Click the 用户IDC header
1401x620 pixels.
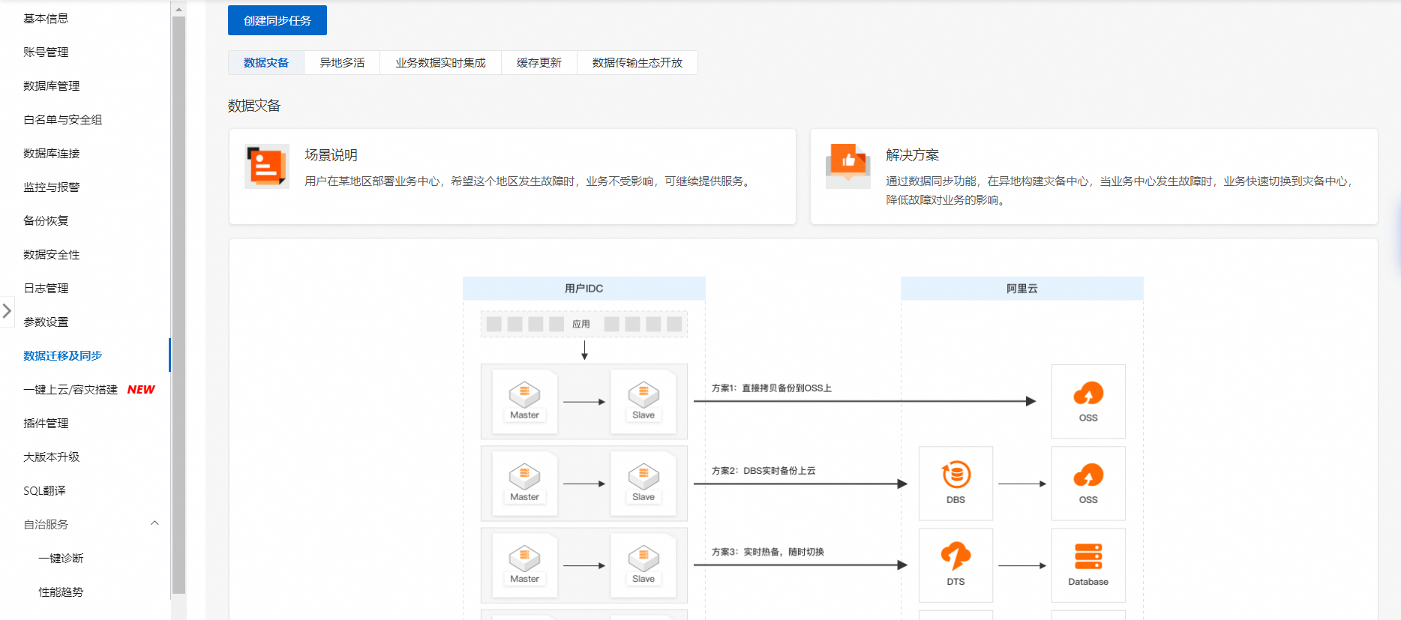pos(584,289)
